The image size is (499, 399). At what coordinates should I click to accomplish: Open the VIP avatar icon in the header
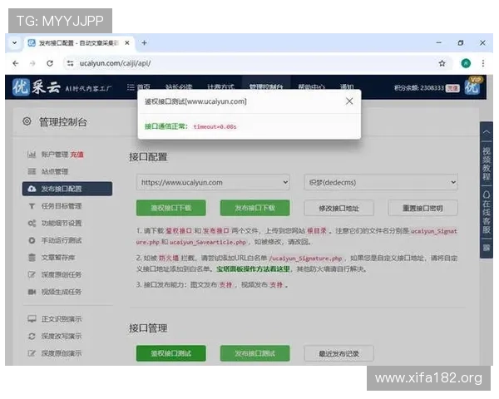coord(472,86)
